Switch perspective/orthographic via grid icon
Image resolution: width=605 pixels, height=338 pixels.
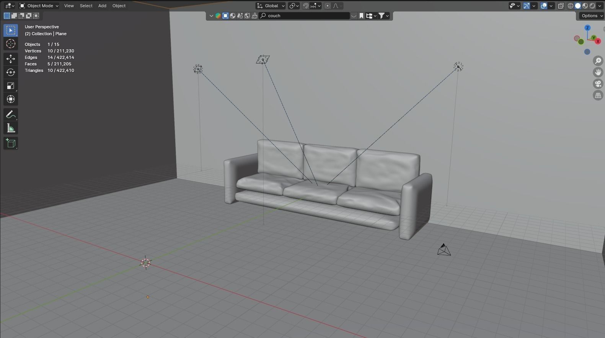[598, 95]
